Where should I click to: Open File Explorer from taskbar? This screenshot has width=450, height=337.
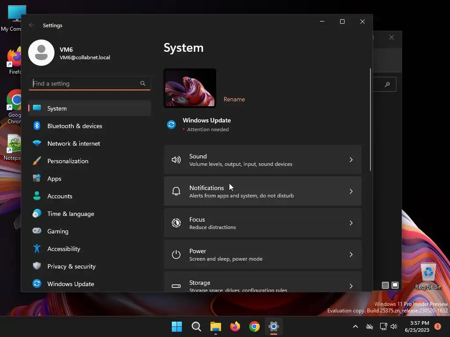click(215, 326)
